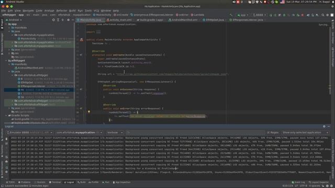Collapse the Gradle Scripts node
This screenshot has width=335, height=188.
coord(6,115)
